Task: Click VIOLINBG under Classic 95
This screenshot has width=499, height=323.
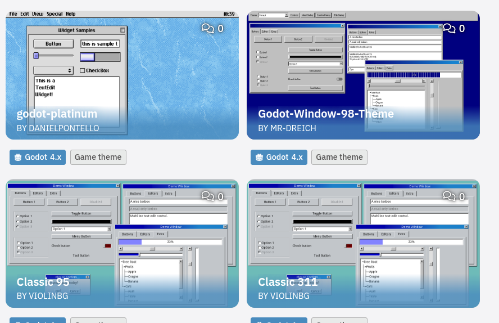Action: click(x=48, y=296)
